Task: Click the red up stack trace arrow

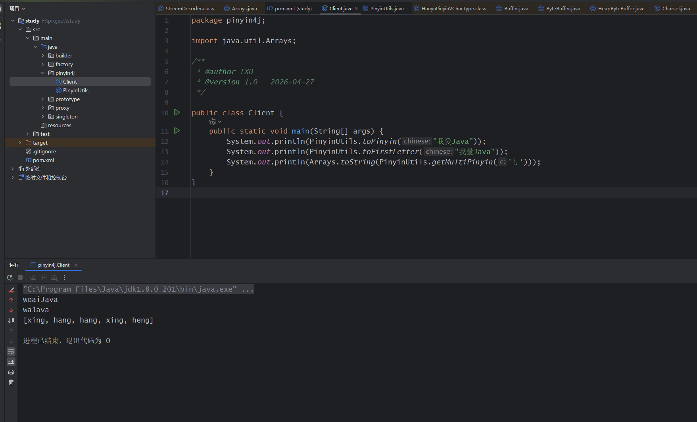Action: (11, 300)
